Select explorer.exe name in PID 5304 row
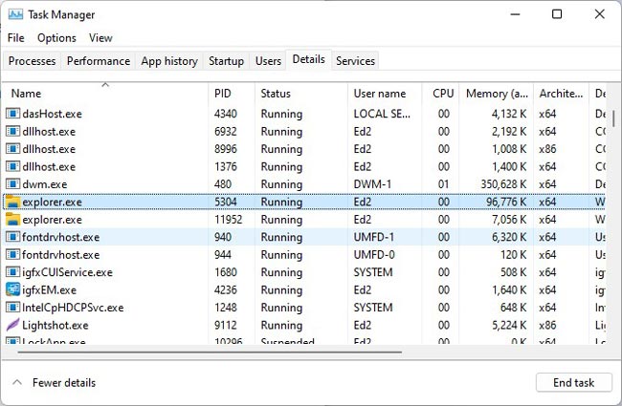 [x=52, y=202]
